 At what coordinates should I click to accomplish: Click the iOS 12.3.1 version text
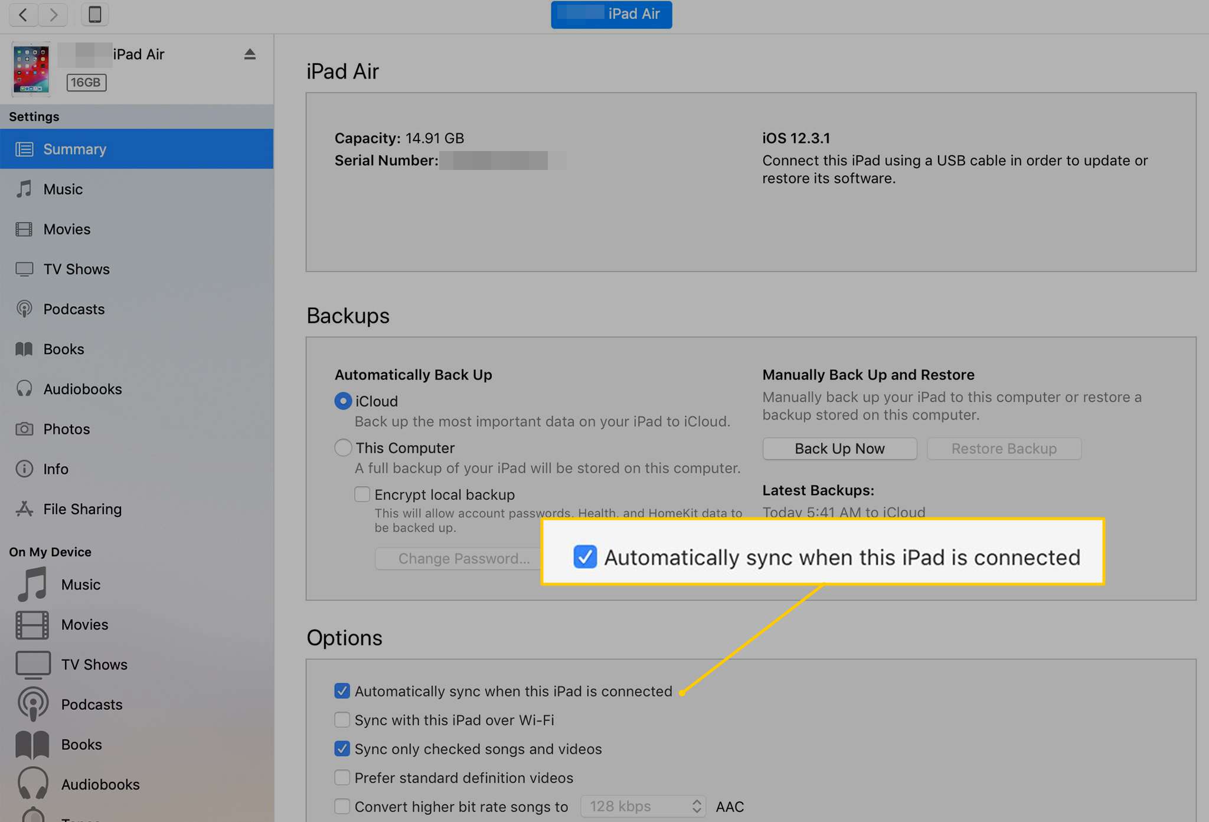coord(796,138)
